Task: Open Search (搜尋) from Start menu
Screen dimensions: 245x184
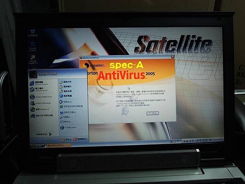Action: [65, 117]
